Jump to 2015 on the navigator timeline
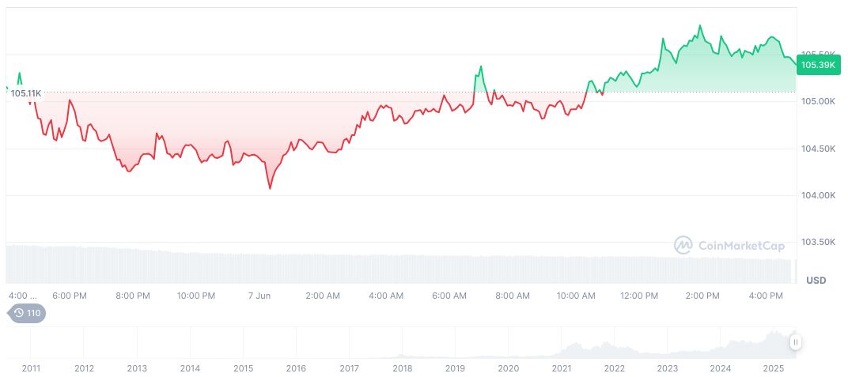The image size is (848, 377). [x=243, y=368]
